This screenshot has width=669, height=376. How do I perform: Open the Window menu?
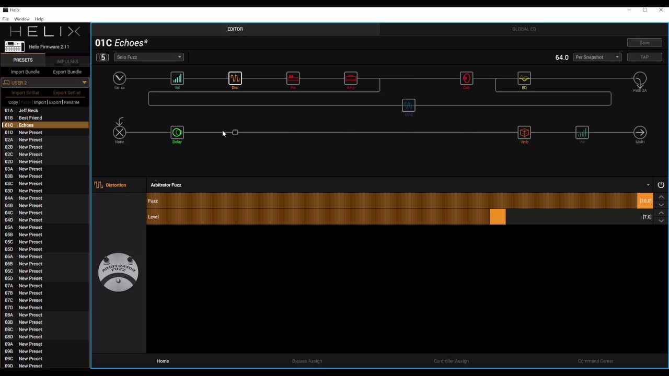click(22, 19)
